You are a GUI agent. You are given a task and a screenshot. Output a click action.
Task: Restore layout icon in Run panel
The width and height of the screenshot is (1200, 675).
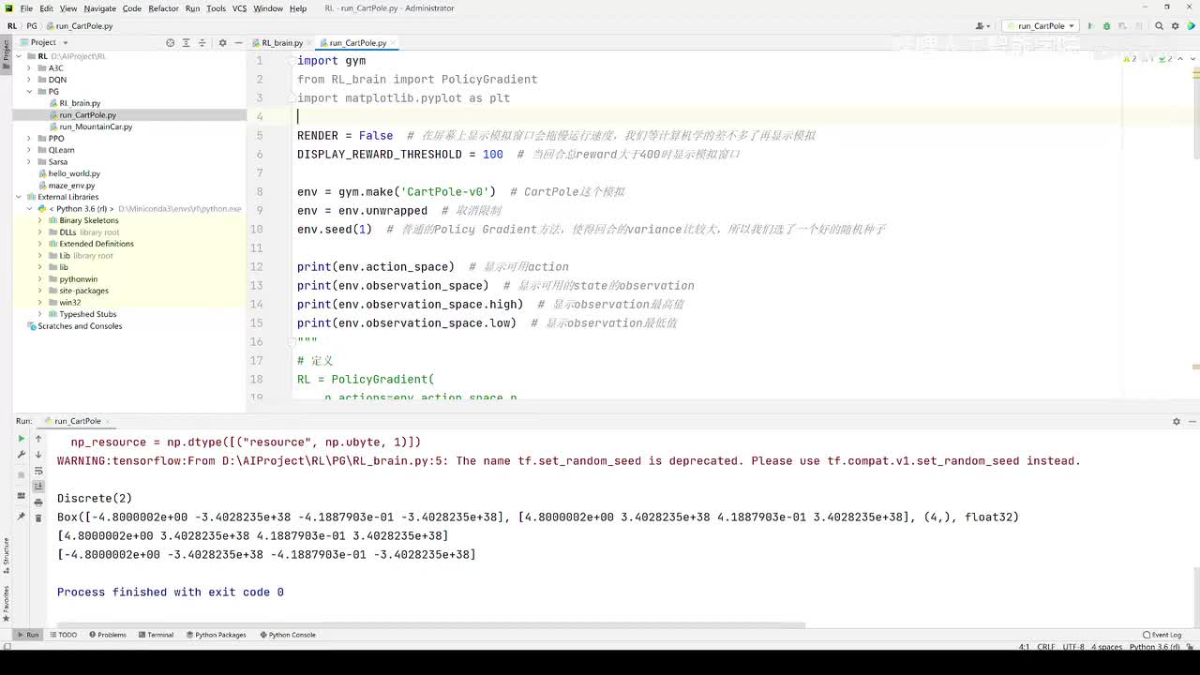21,496
